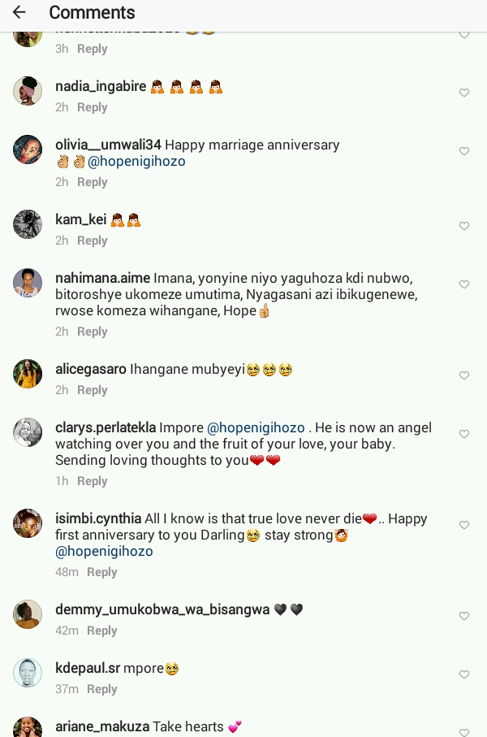This screenshot has width=487, height=737.
Task: Heart isimbi.cynthia's comment
Action: point(464,526)
